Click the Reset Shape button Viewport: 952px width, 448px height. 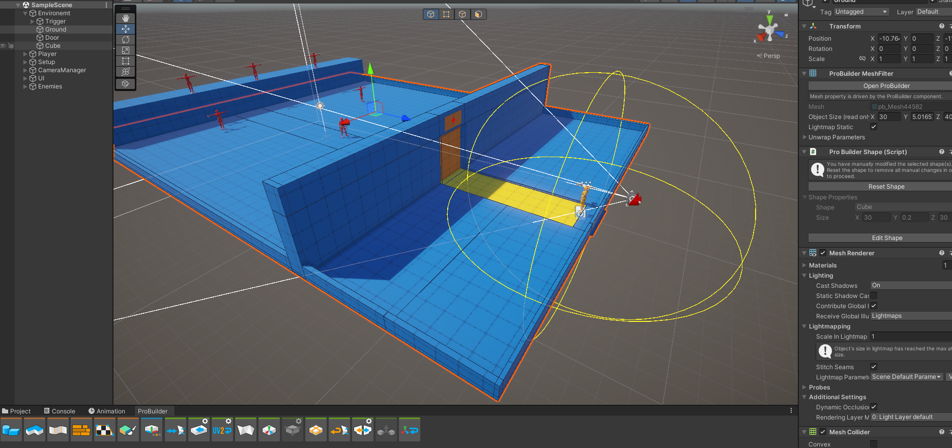click(886, 187)
